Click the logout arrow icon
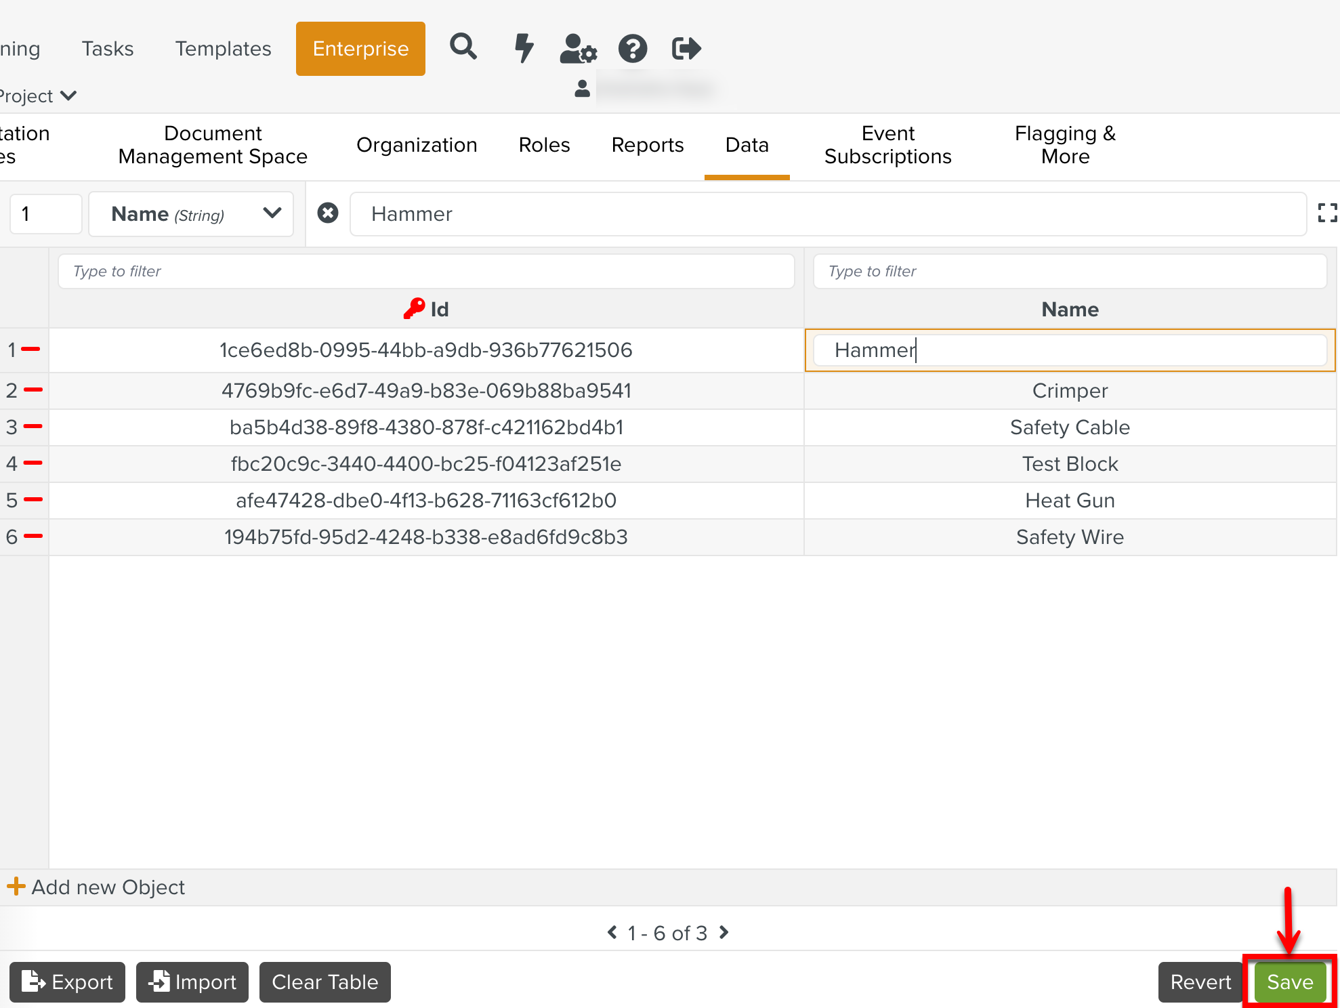This screenshot has height=1008, width=1340. click(686, 48)
